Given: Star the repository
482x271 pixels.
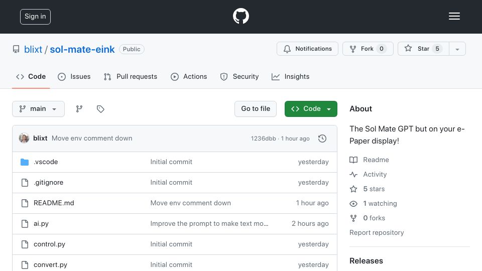Looking at the screenshot, I should tap(423, 49).
